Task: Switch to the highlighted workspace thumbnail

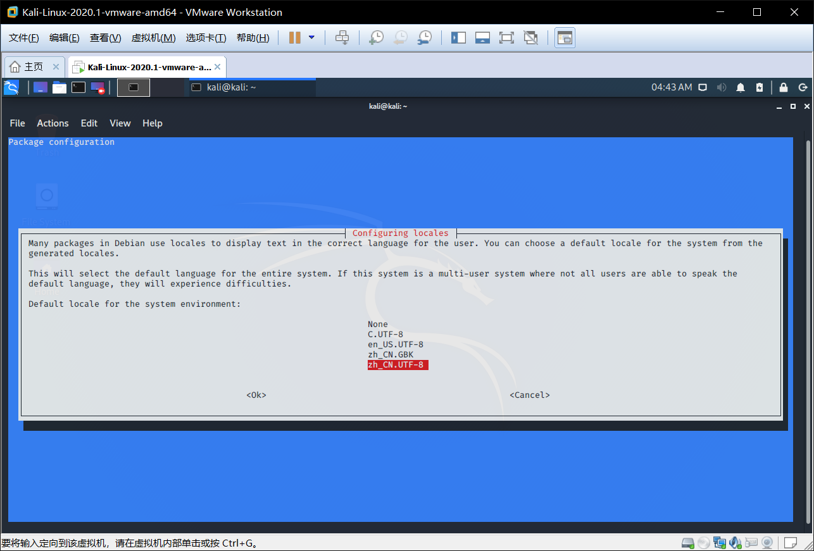Action: (x=134, y=87)
